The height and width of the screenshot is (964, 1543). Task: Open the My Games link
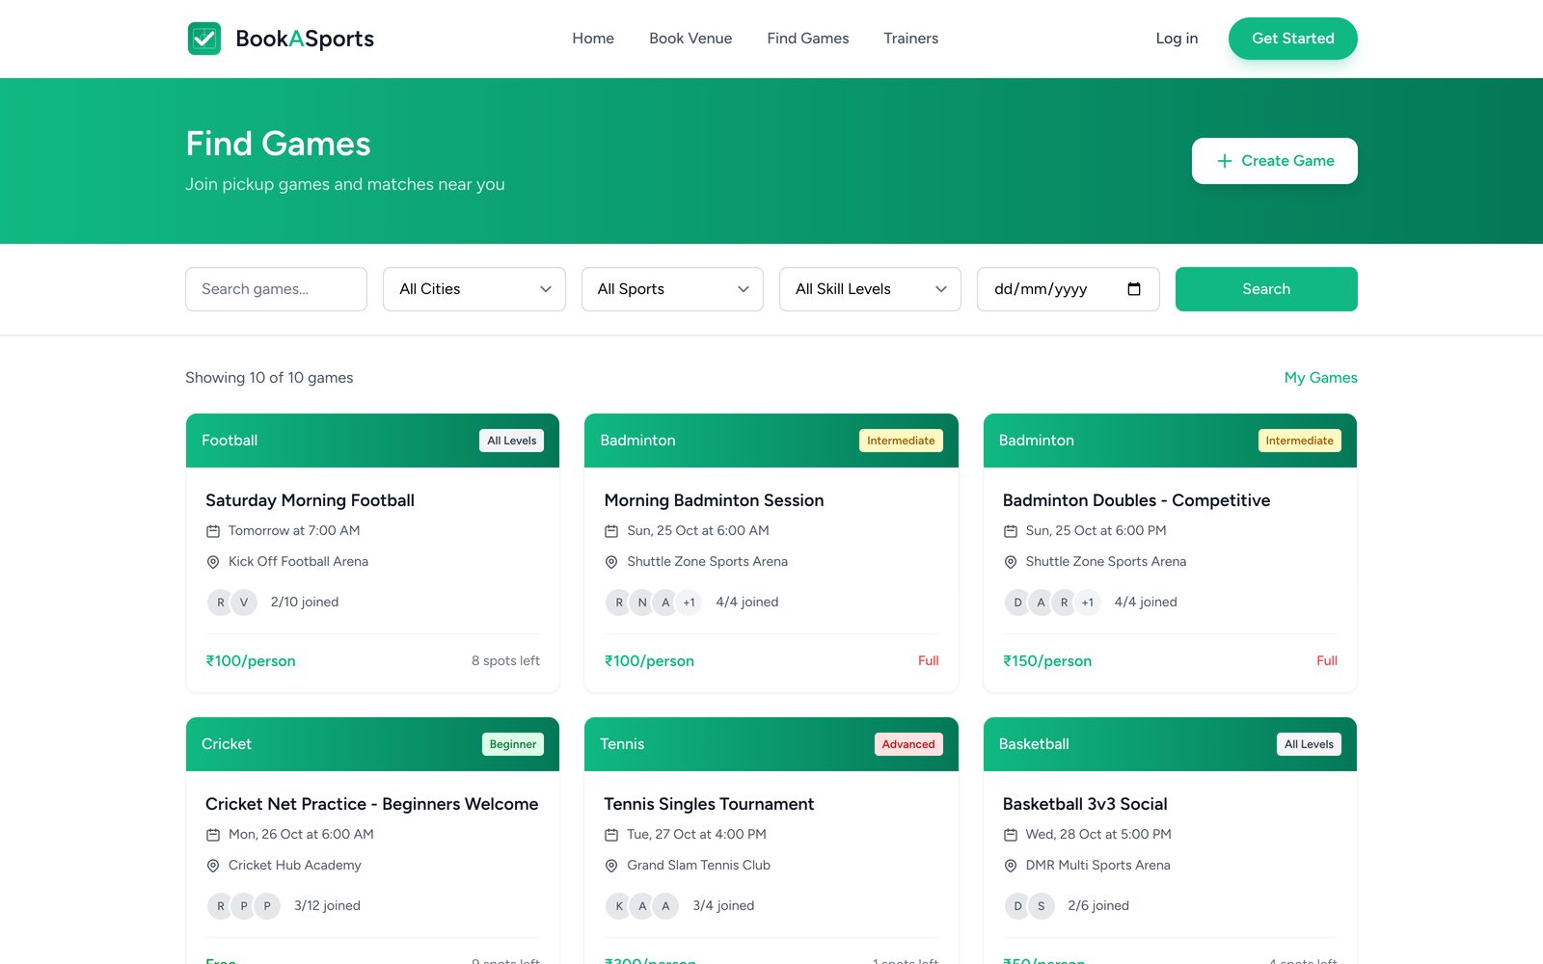click(x=1320, y=378)
